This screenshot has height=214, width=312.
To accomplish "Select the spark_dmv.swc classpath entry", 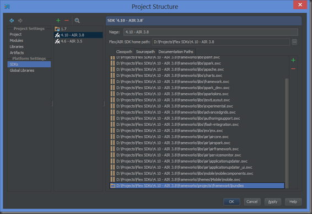I will (x=197, y=88).
